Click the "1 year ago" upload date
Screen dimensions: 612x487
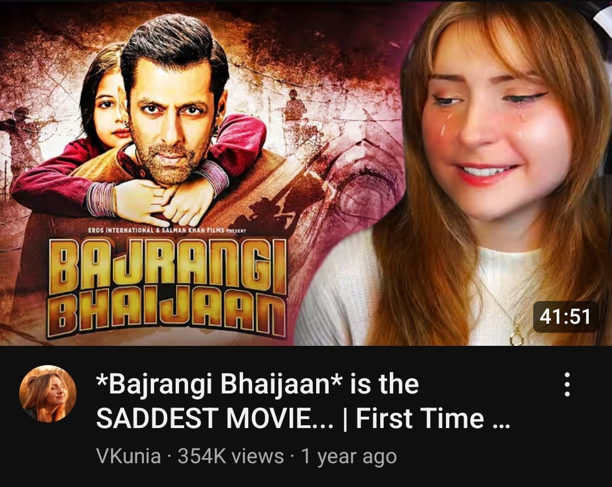348,456
